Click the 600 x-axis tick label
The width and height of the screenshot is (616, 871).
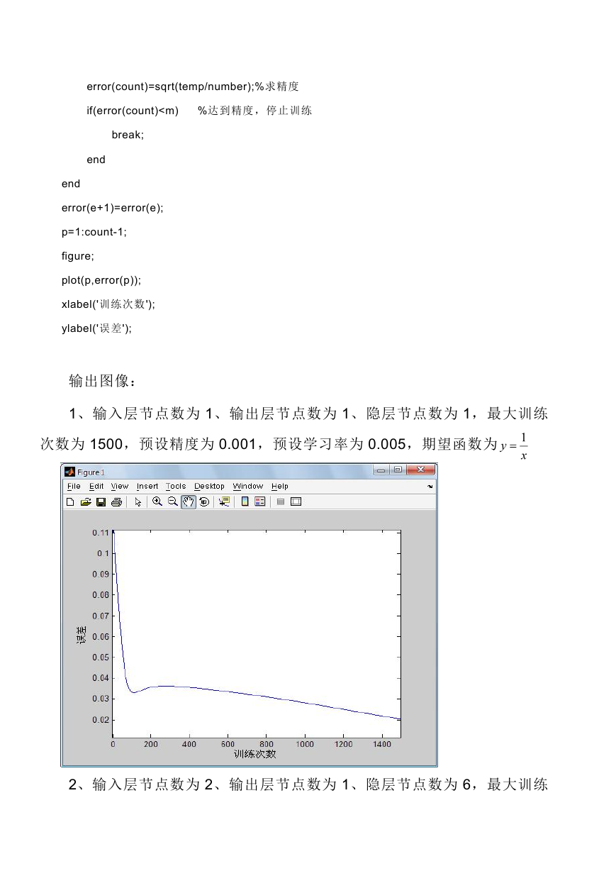coord(228,744)
